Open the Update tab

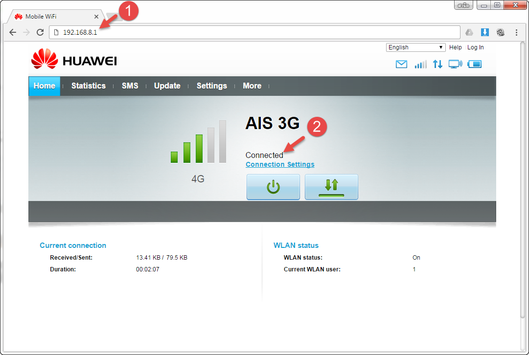167,86
